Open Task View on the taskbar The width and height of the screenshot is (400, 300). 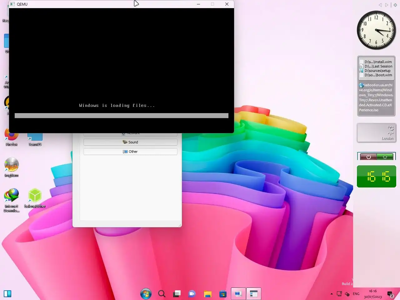coord(177,294)
